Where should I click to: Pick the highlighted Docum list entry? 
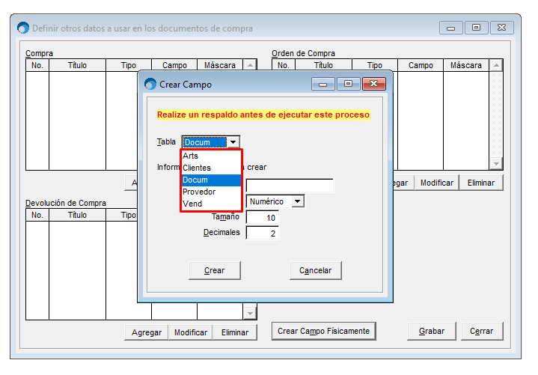pyautogui.click(x=211, y=180)
